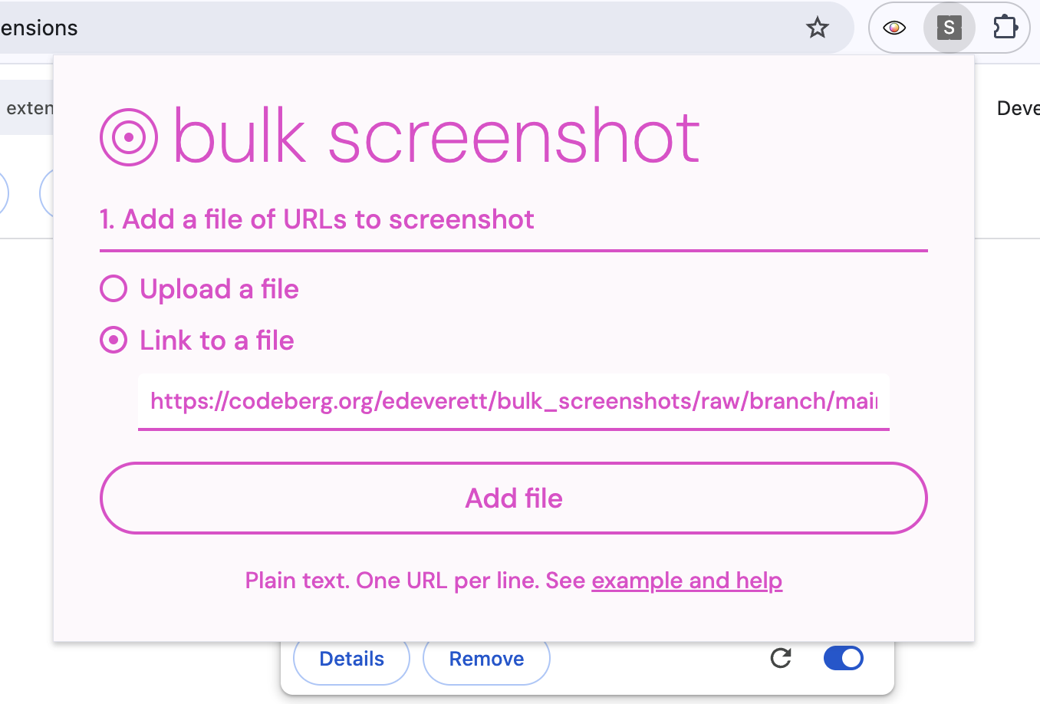Open the S bulk screenshot extension icon
This screenshot has height=704, width=1040.
tap(949, 28)
